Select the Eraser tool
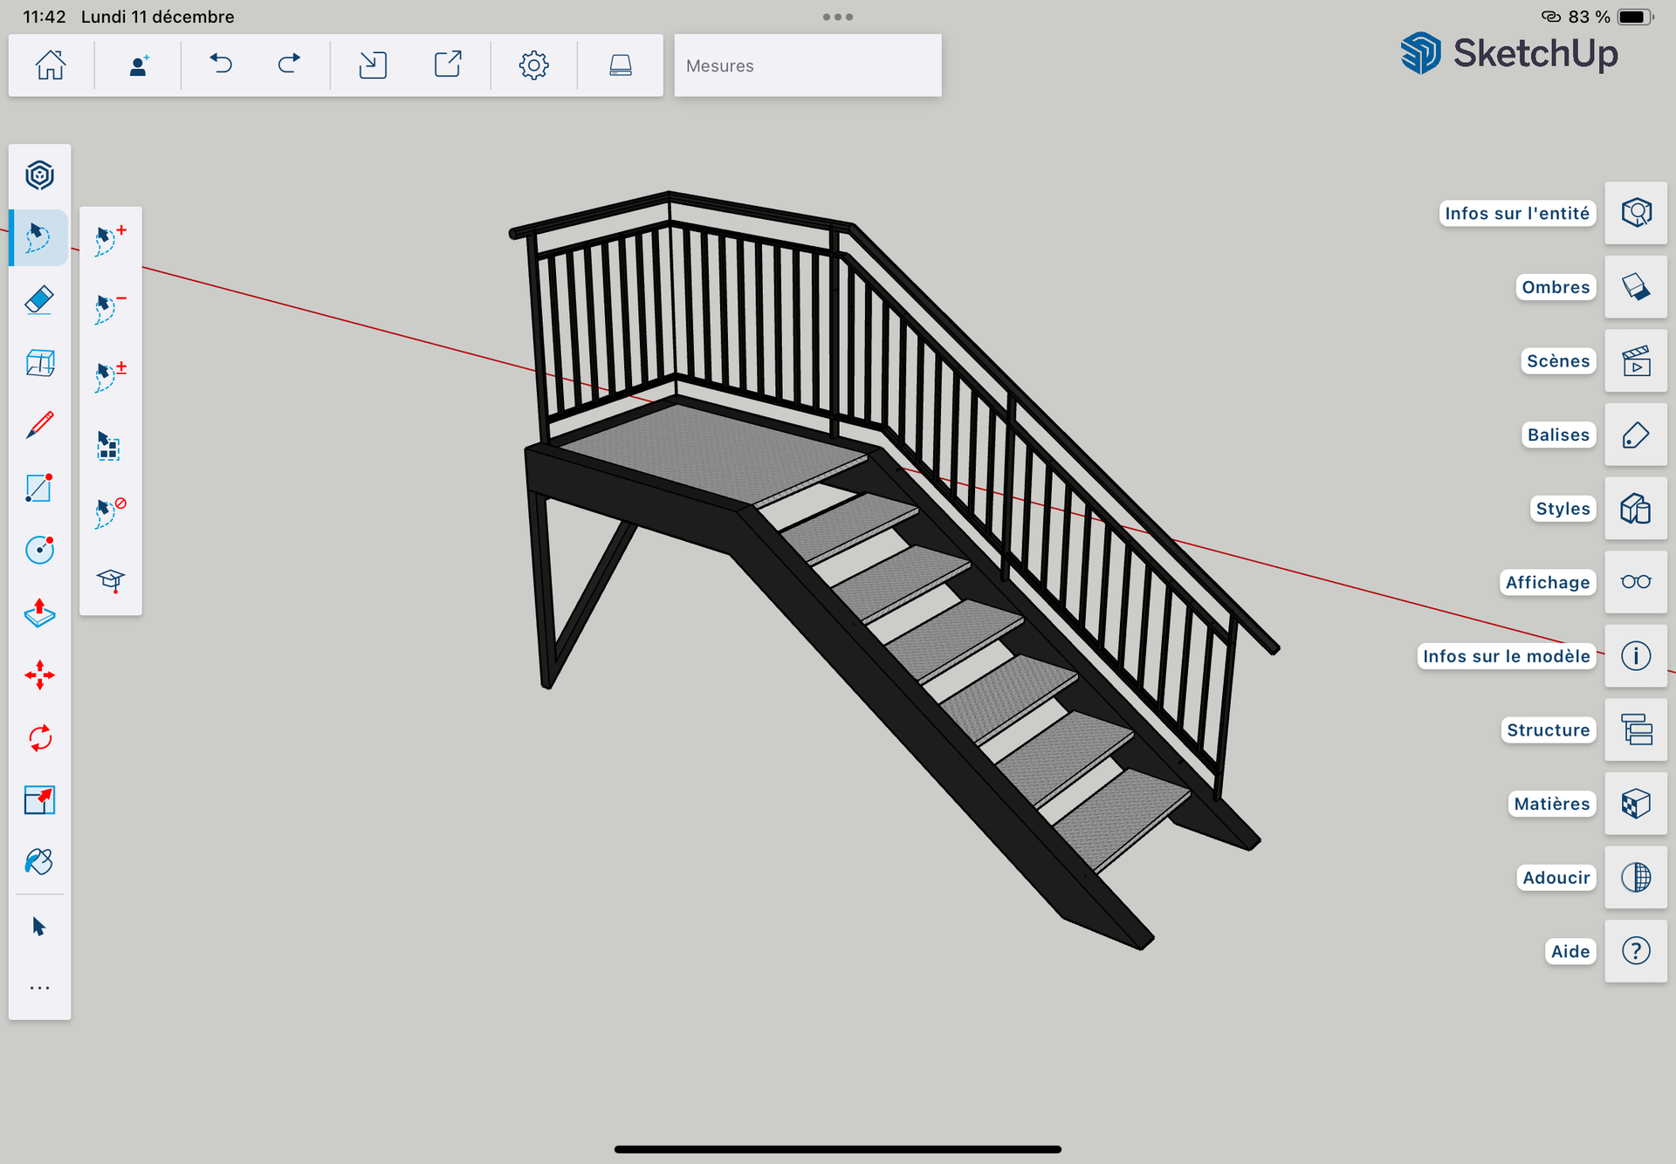This screenshot has width=1676, height=1164. click(39, 300)
